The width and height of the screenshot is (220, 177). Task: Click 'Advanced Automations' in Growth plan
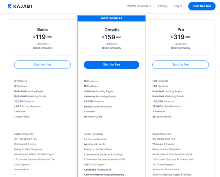coord(97,170)
